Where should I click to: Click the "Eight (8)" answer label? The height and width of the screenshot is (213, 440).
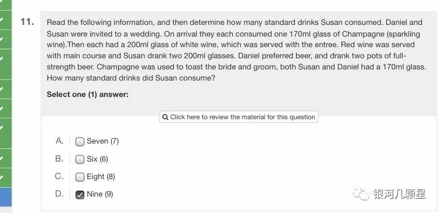100,177
